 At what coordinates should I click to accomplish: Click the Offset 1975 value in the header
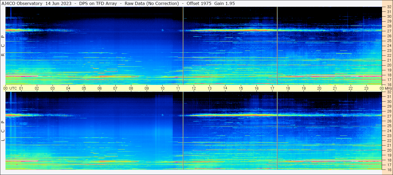tap(199, 3)
